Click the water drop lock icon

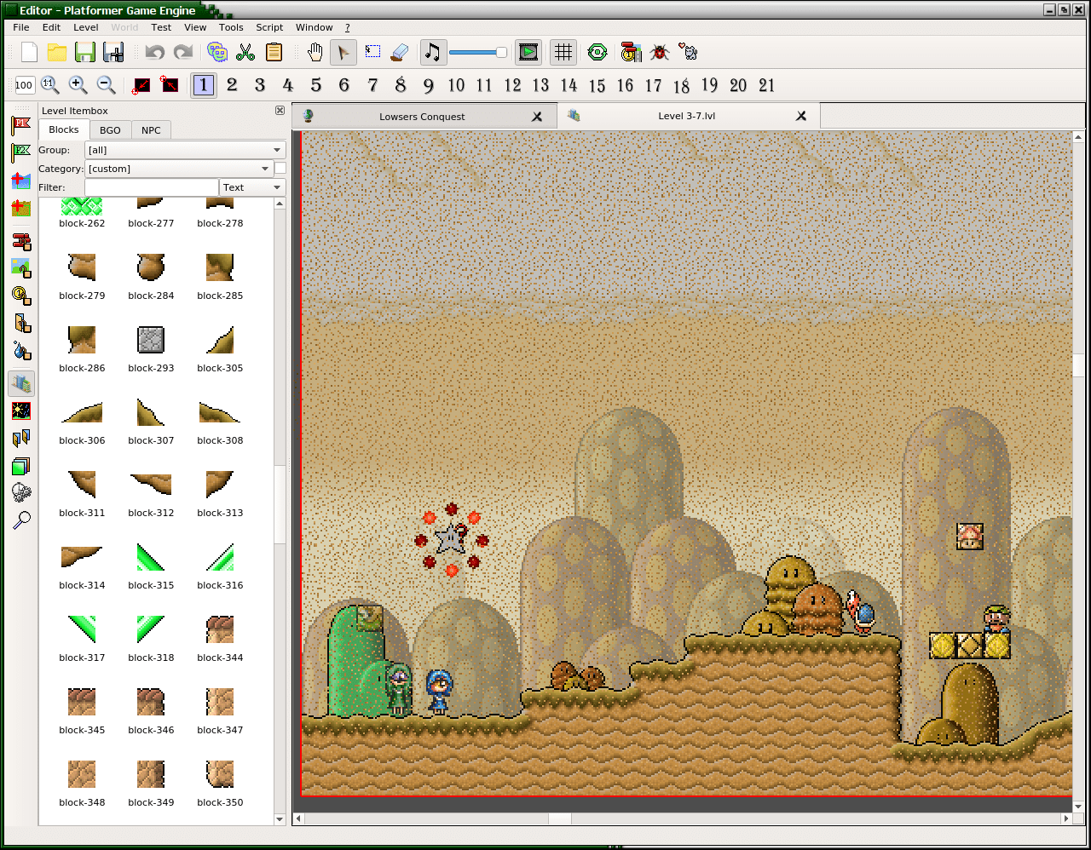[21, 351]
